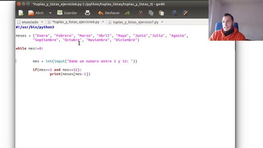The width and height of the screenshot is (263, 148).
Task: Place cursor on "Enero" string
Action: click(x=42, y=36)
